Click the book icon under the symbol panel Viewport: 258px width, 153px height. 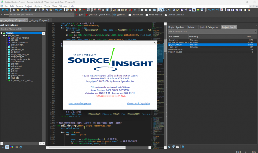(x=17, y=147)
